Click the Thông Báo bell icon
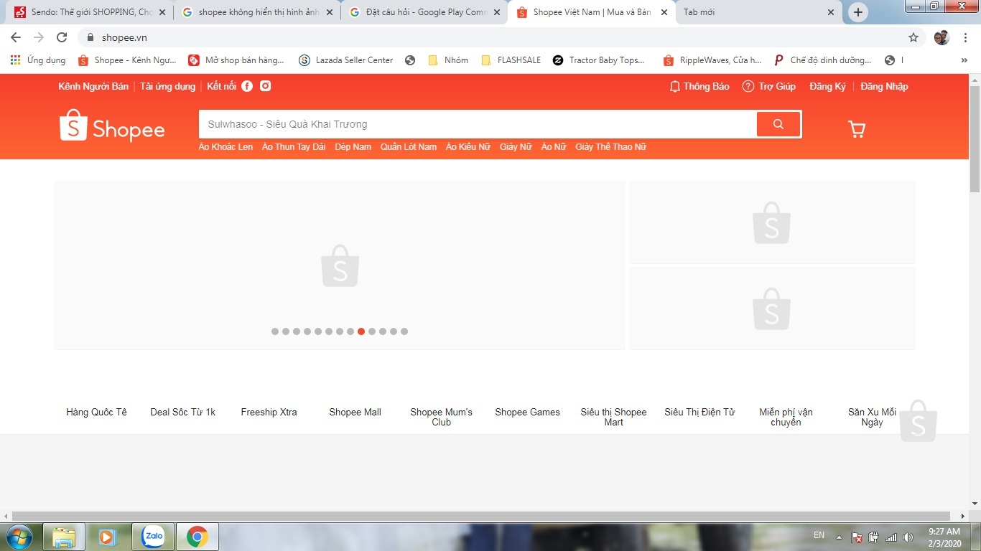This screenshot has width=981, height=551. point(674,86)
